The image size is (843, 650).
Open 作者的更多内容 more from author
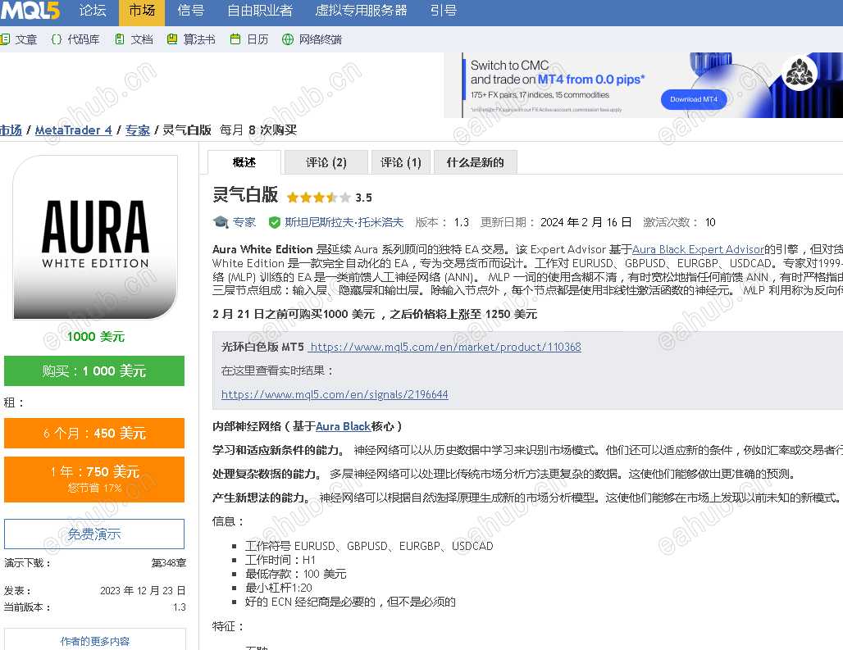pyautogui.click(x=95, y=641)
